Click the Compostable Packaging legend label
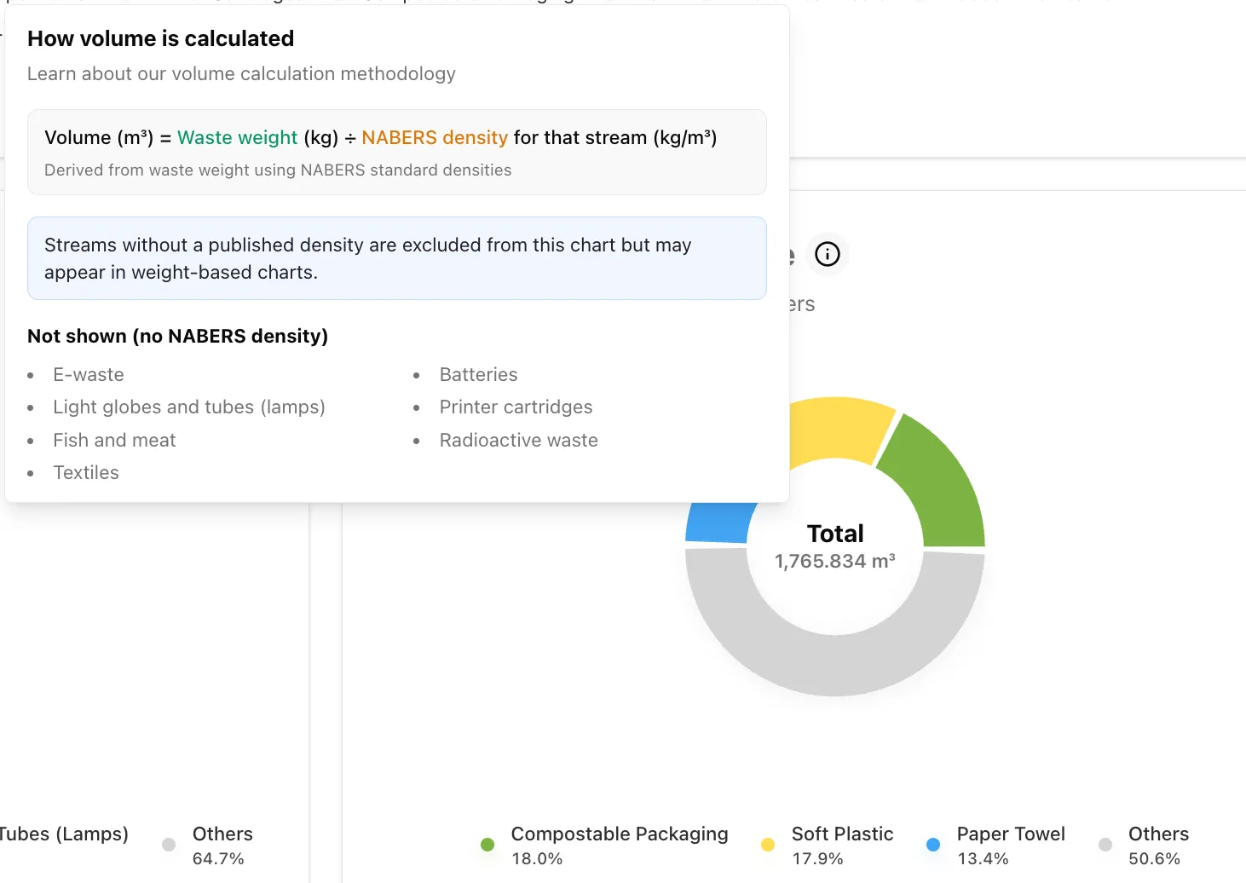 point(619,834)
